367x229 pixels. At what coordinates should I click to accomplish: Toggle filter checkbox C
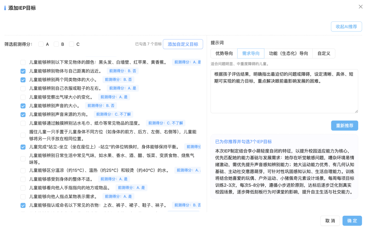click(72, 44)
